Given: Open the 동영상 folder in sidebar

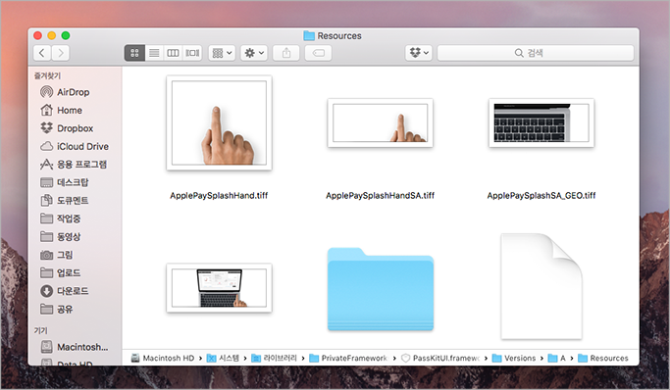Looking at the screenshot, I should 60,236.
